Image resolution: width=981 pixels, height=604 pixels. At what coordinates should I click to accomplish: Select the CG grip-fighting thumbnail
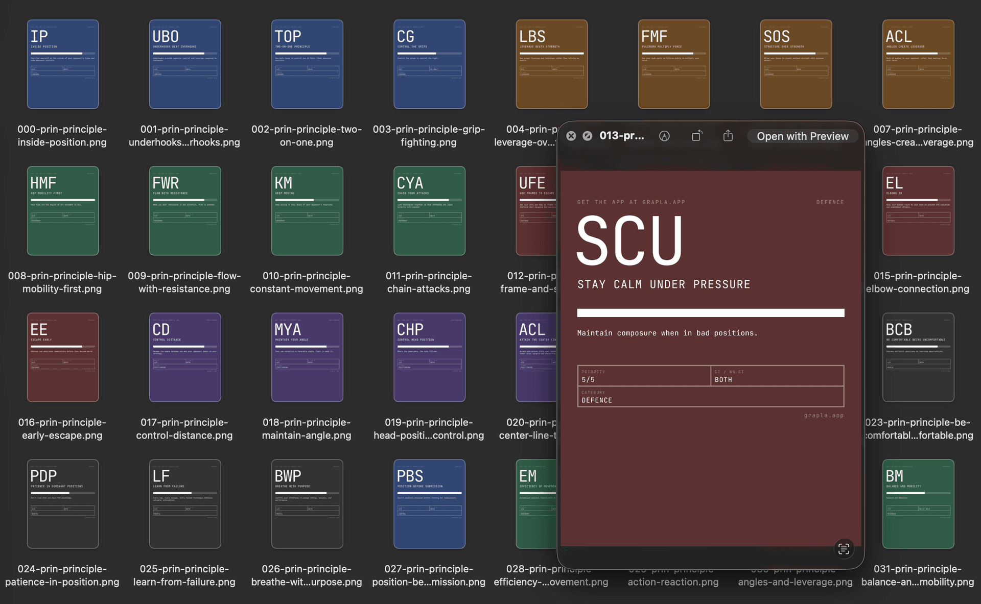[429, 64]
